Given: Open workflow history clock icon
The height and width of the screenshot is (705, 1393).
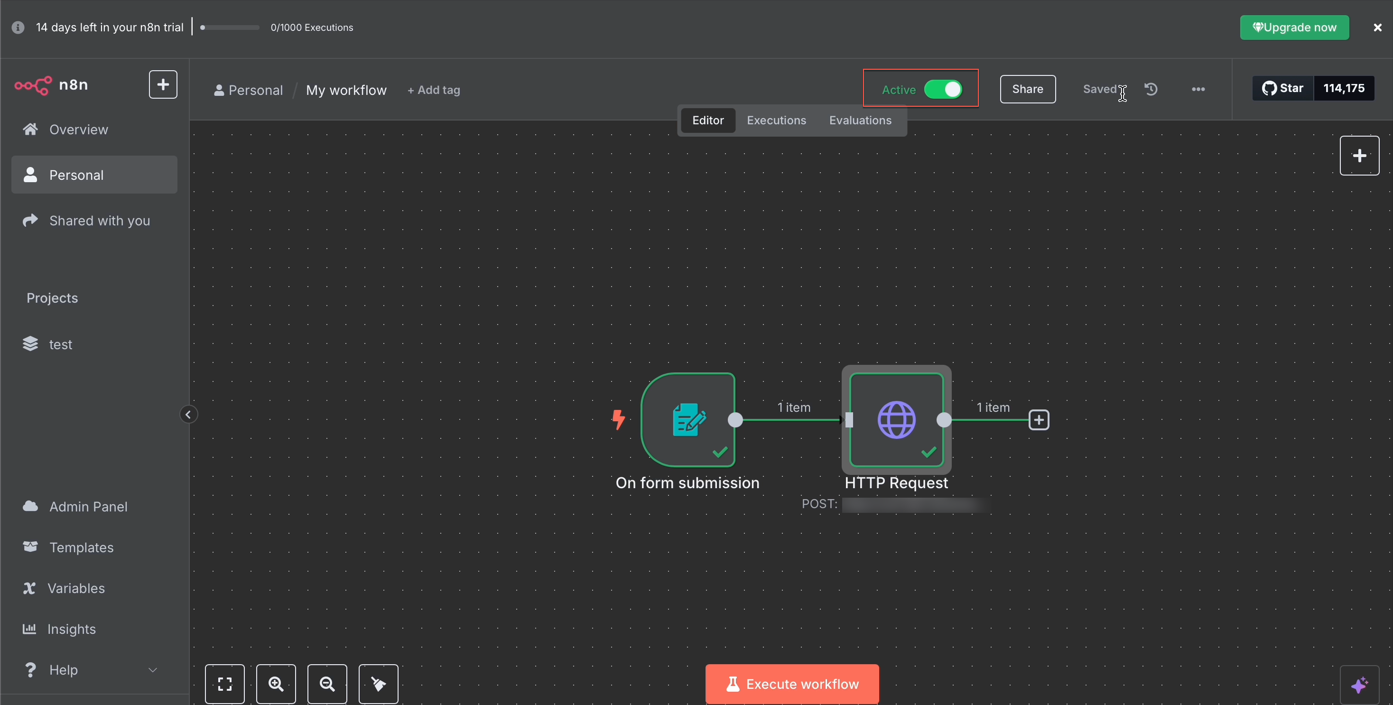Looking at the screenshot, I should pos(1151,89).
